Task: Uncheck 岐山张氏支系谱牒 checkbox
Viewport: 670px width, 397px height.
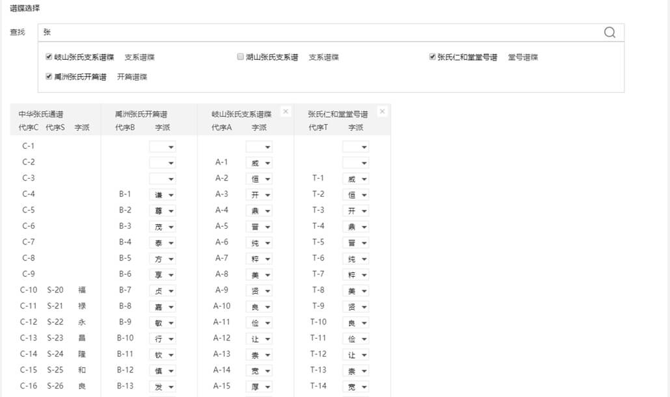Action: [x=49, y=57]
